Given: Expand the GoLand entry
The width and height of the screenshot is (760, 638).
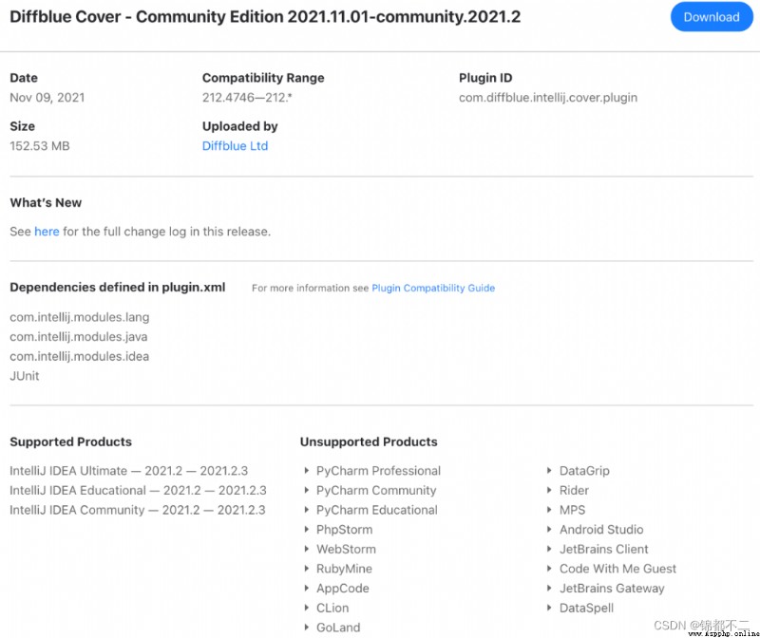Looking at the screenshot, I should click(332, 628).
